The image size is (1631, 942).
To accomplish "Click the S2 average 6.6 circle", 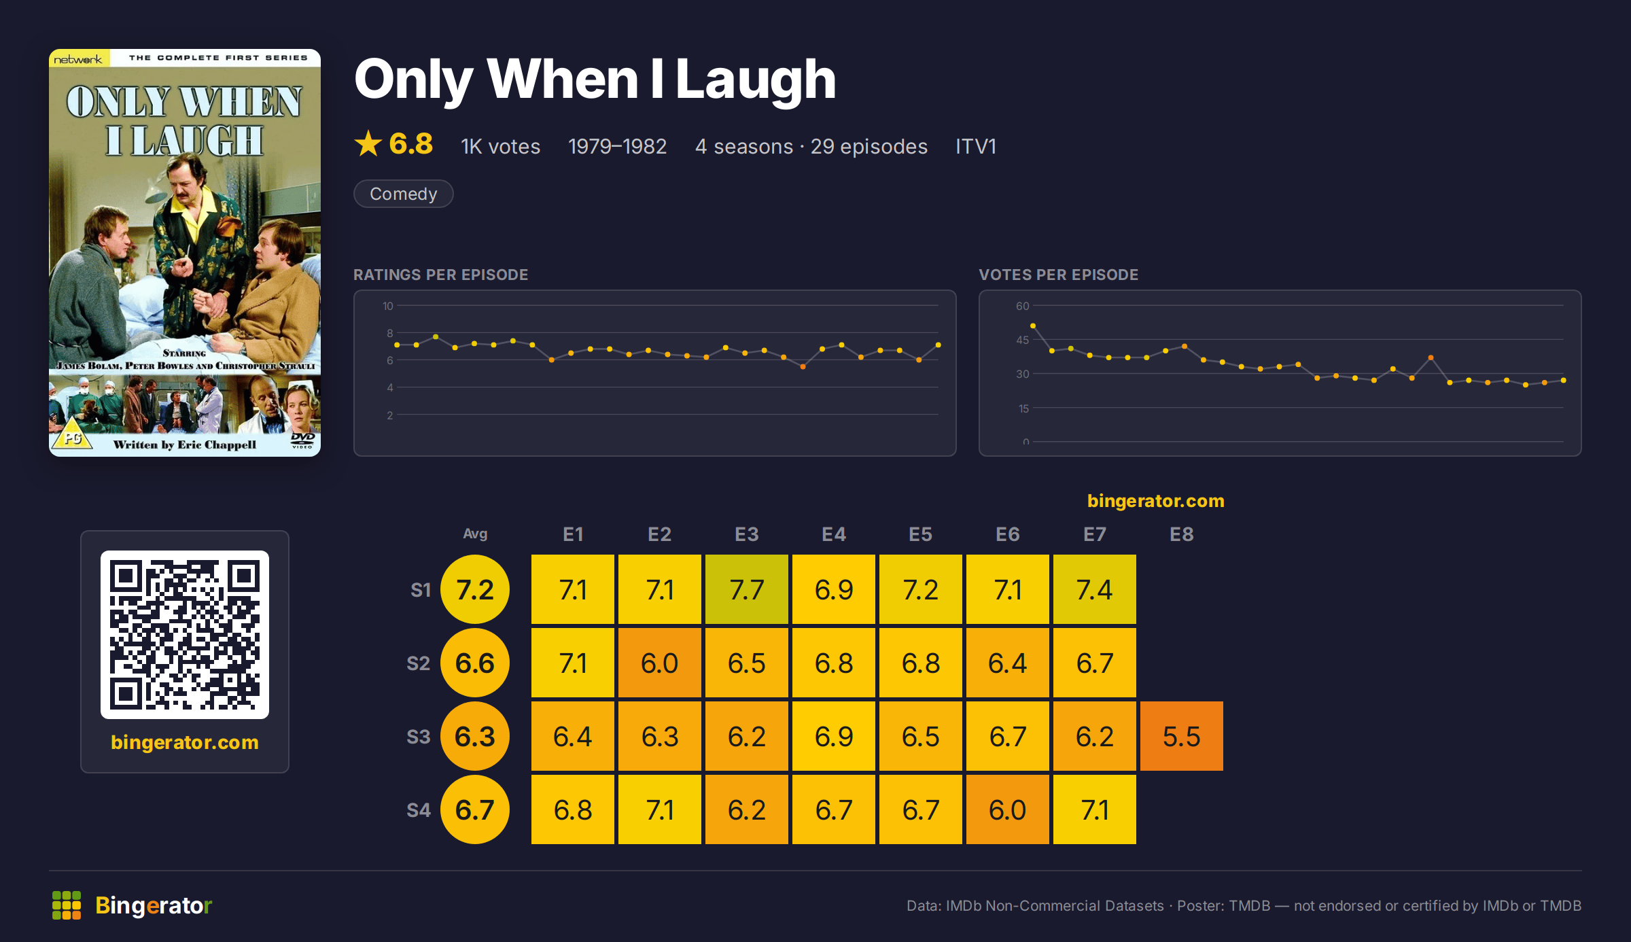I will pos(475,663).
